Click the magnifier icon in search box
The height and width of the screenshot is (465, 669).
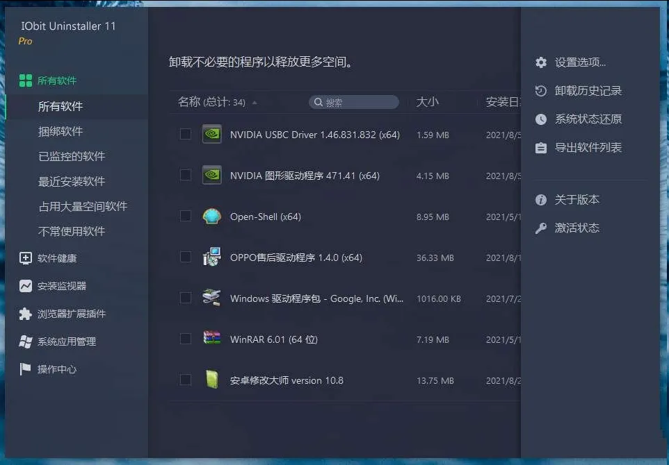(318, 102)
